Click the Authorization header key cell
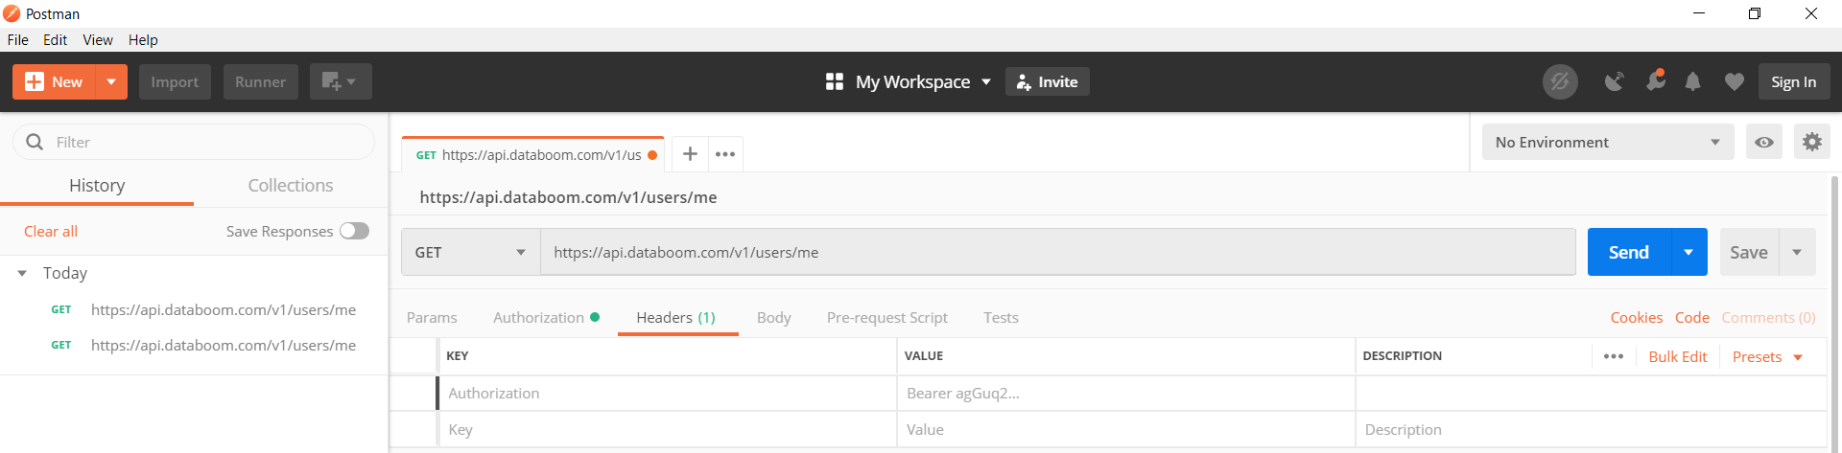Screen dimensions: 1842x453 click(x=668, y=394)
